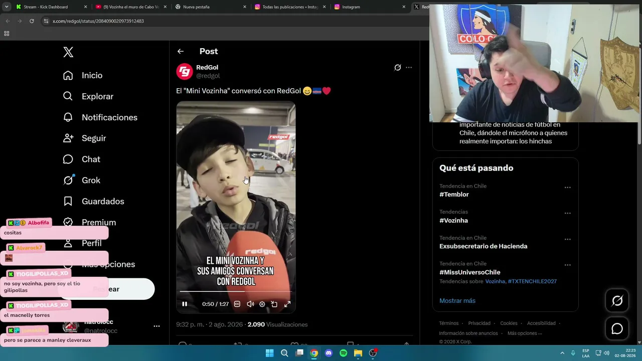Open the video settings gear

262,304
